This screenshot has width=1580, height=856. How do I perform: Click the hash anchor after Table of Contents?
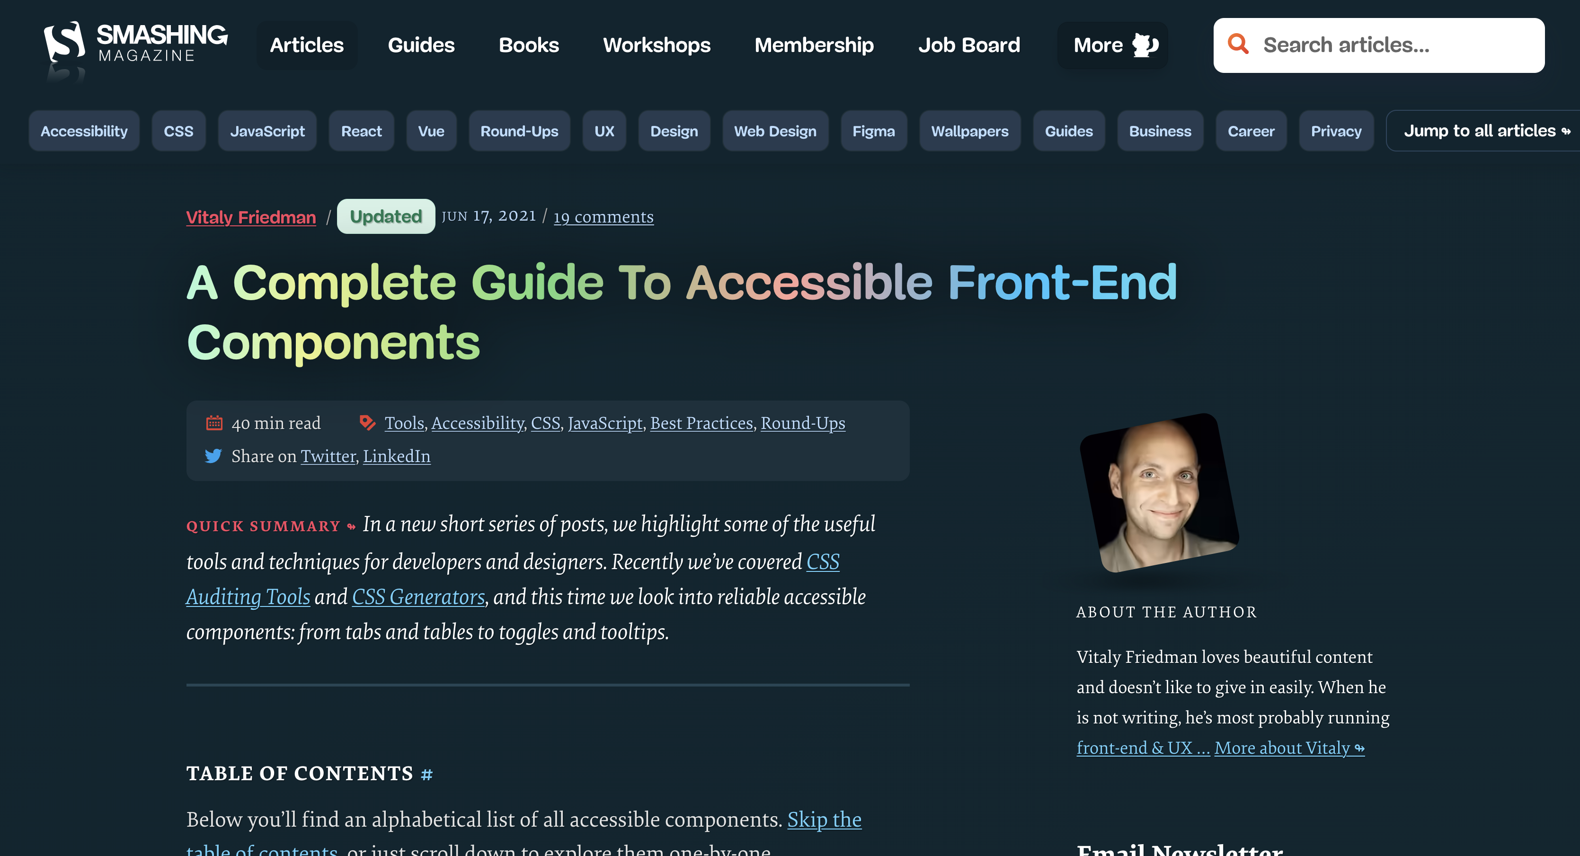coord(427,775)
